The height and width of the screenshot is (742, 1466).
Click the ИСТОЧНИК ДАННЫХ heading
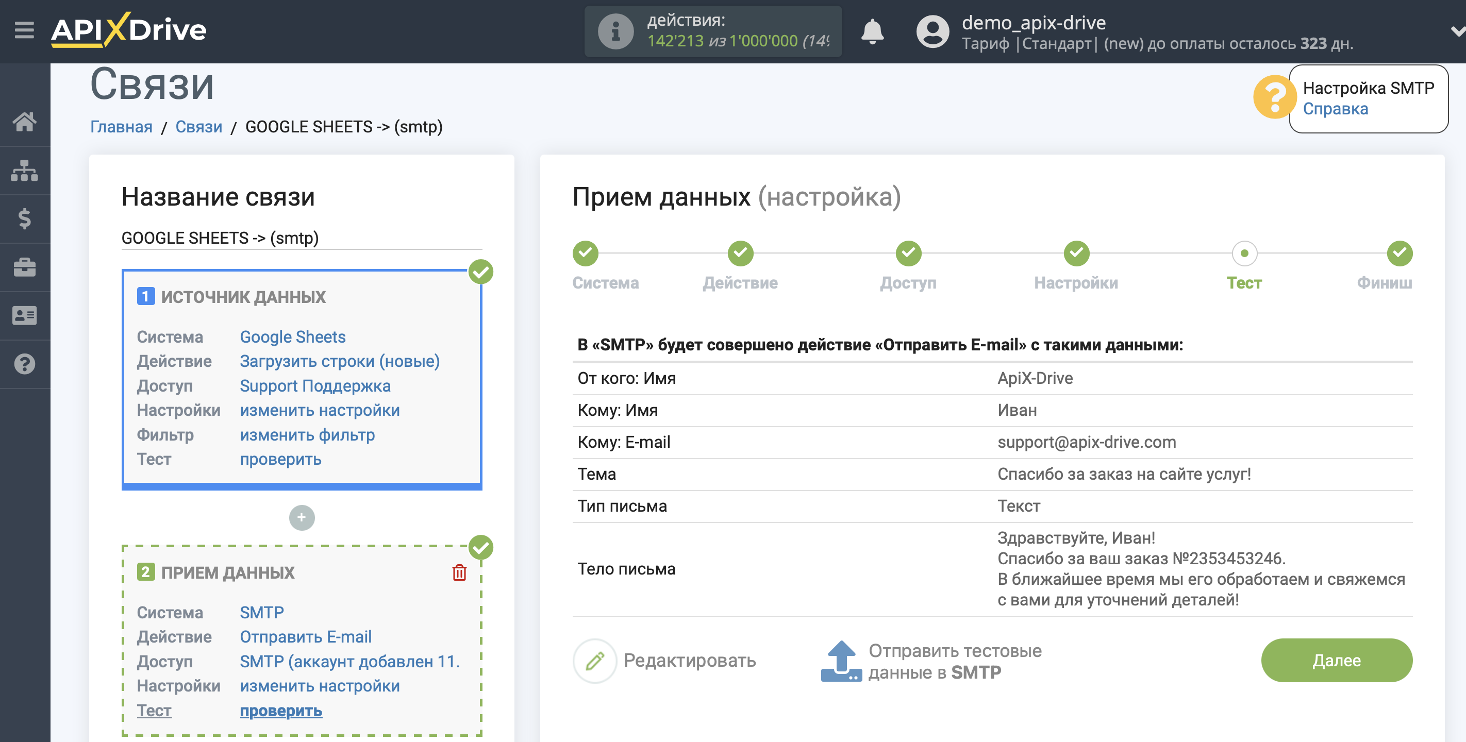(x=243, y=297)
